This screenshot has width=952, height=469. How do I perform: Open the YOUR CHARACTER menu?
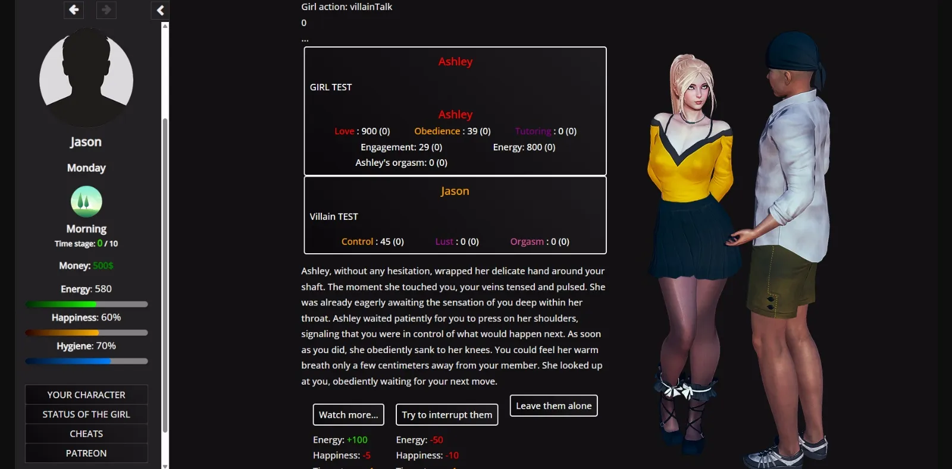(x=86, y=395)
